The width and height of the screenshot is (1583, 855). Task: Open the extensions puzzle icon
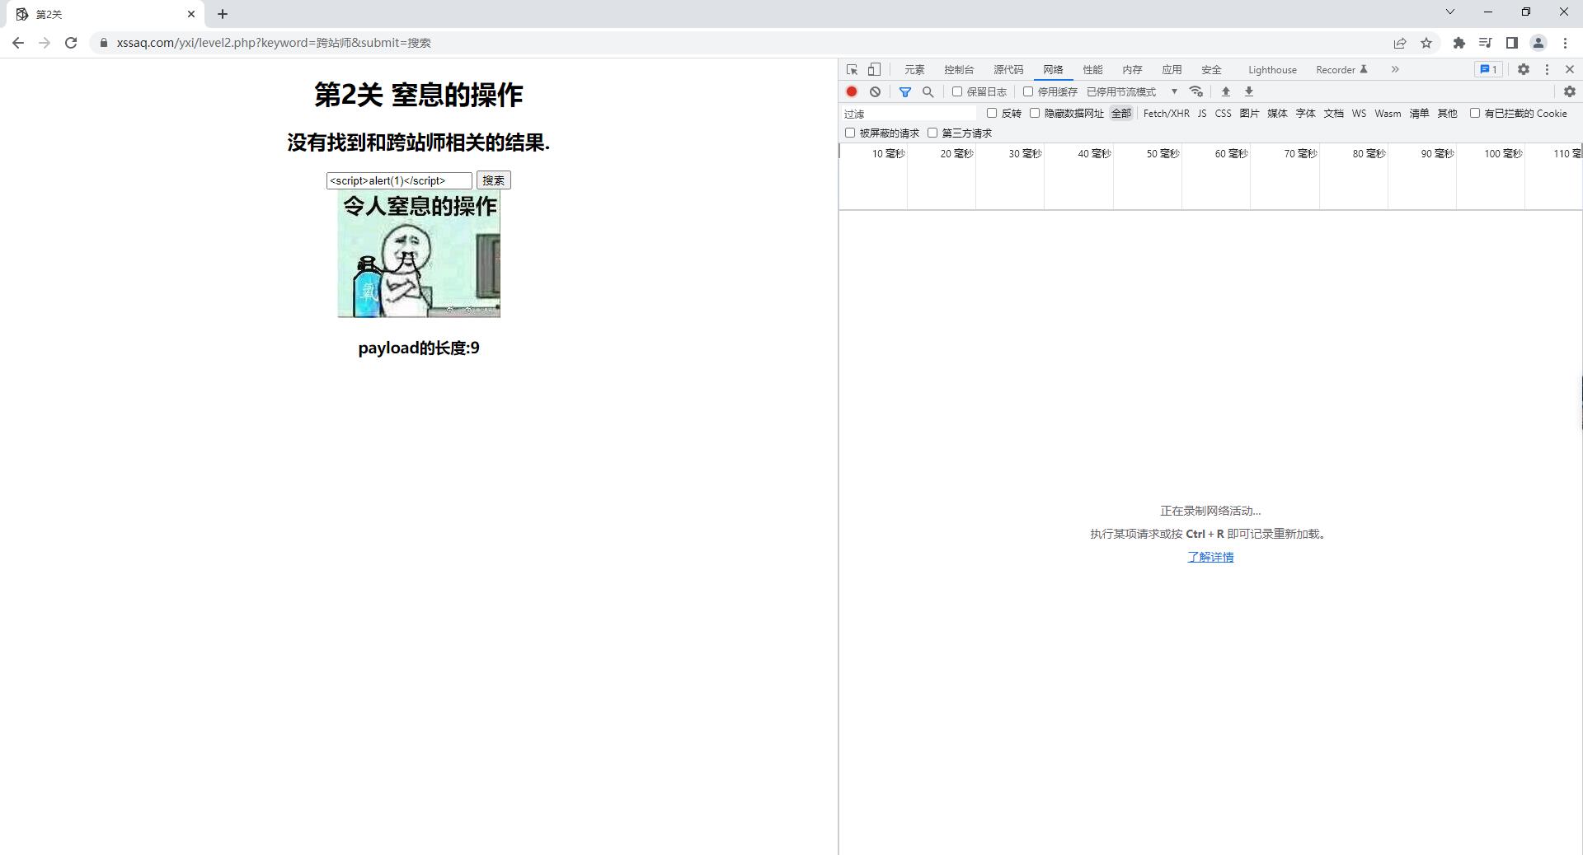(1459, 43)
